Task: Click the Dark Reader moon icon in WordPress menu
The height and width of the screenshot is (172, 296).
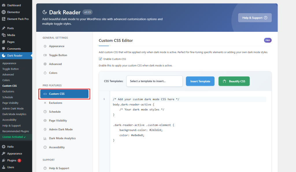Action: (3, 56)
